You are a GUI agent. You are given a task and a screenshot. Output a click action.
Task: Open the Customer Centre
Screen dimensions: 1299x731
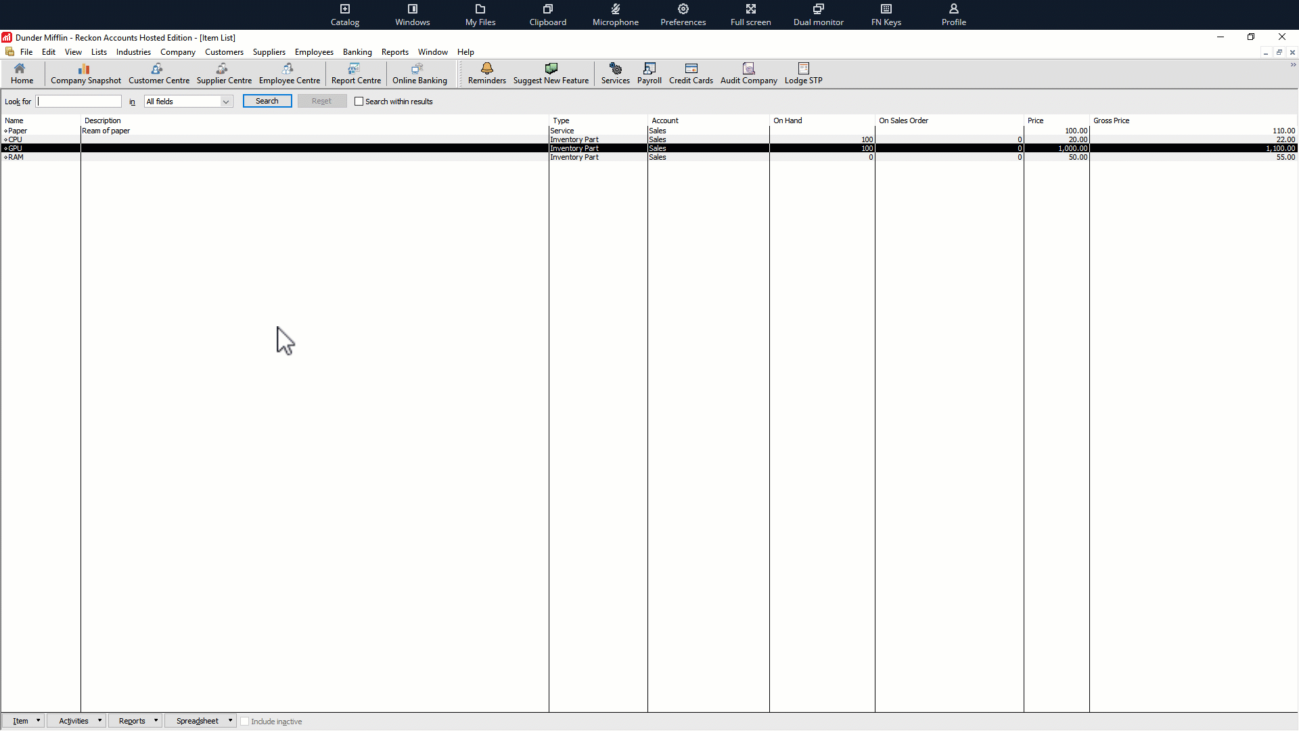[x=158, y=74]
